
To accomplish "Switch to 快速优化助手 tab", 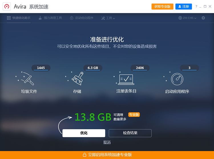I will coord(19,18).
